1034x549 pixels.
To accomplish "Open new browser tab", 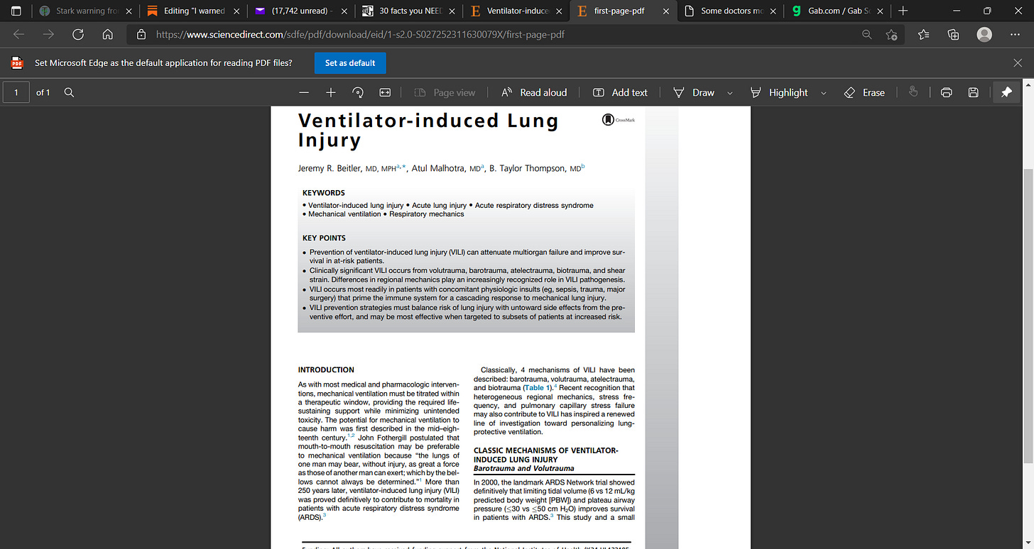I will pyautogui.click(x=903, y=11).
